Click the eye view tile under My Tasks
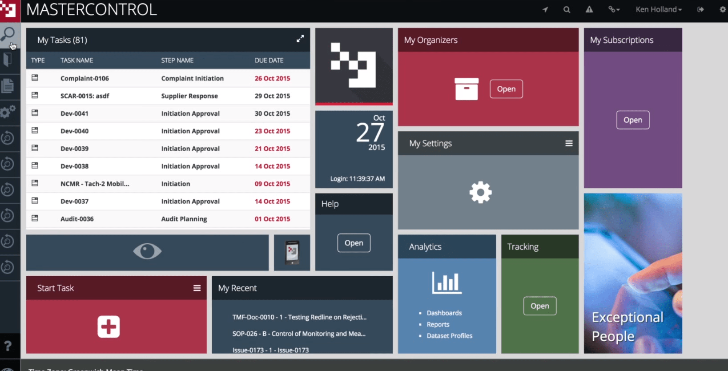The width and height of the screenshot is (728, 371). (147, 252)
